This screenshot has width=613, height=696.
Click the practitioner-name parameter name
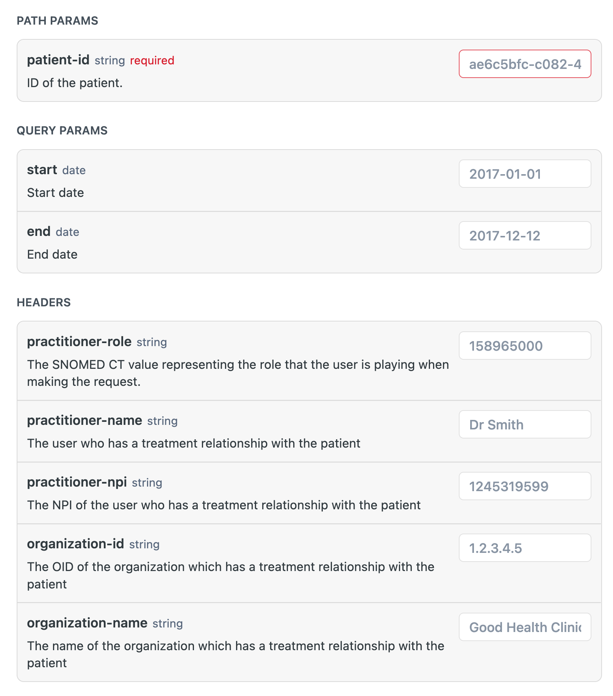click(84, 420)
